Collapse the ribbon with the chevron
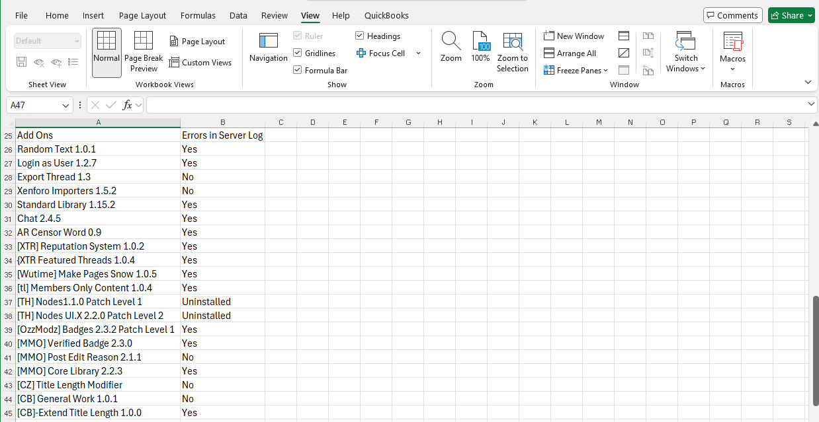 pyautogui.click(x=808, y=82)
